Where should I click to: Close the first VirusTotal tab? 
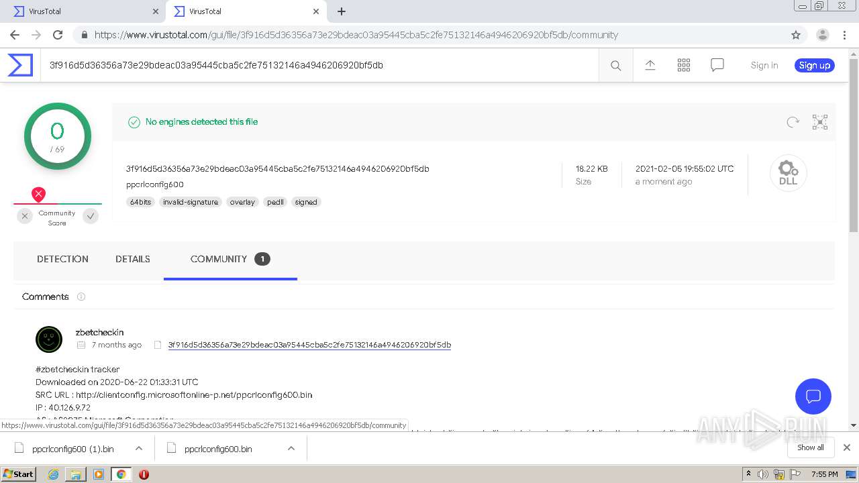pyautogui.click(x=156, y=11)
